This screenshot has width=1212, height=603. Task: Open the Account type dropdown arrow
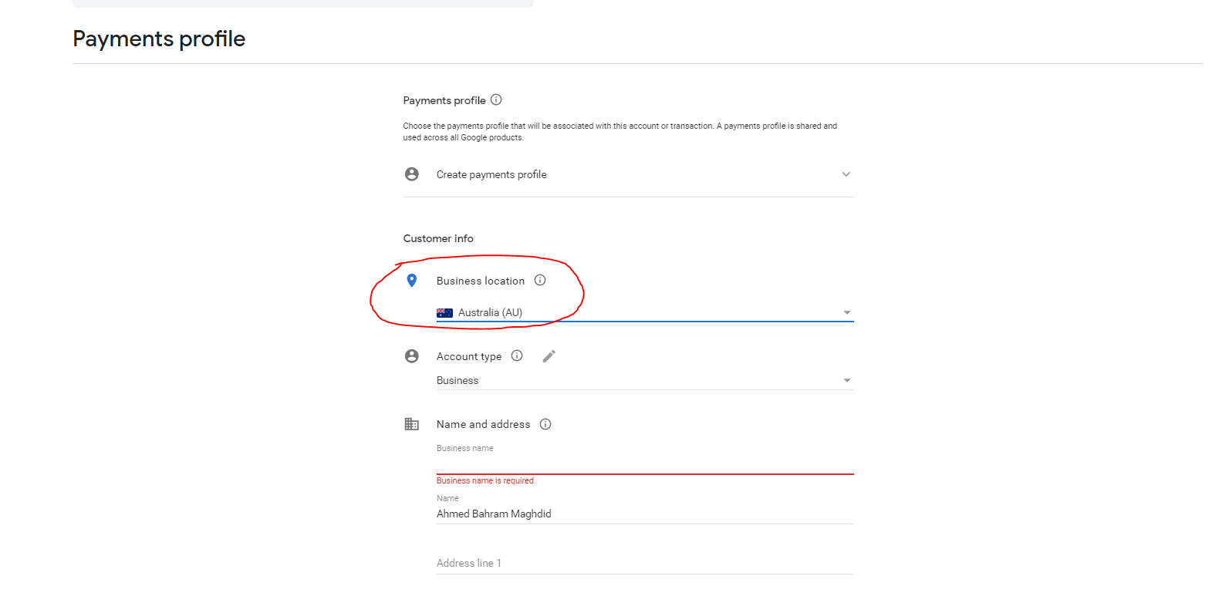(x=846, y=381)
